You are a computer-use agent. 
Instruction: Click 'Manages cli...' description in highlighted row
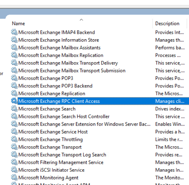click(x=170, y=101)
